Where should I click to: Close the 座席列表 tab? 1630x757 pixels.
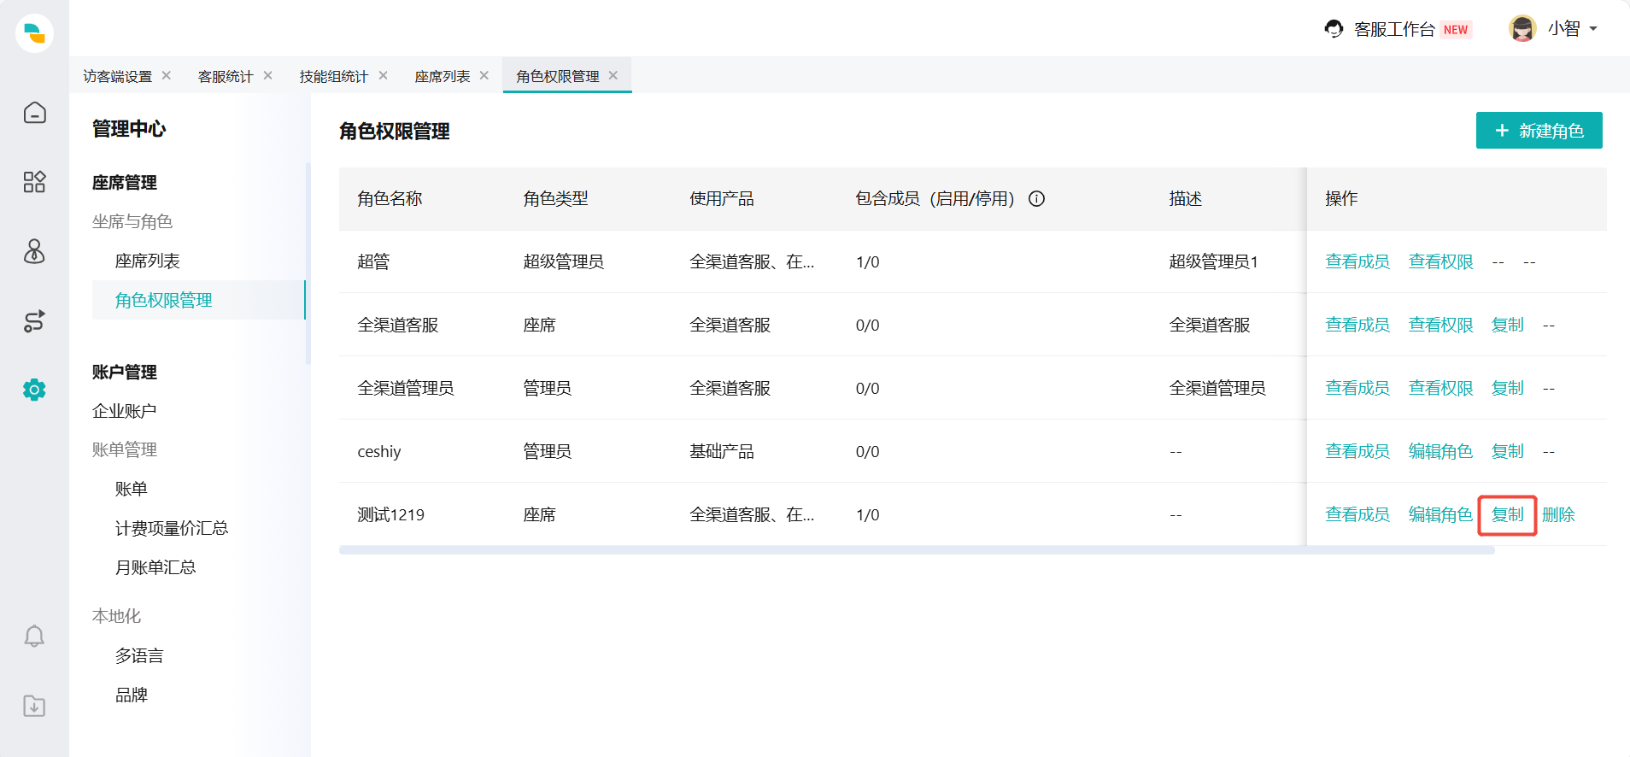(x=484, y=75)
